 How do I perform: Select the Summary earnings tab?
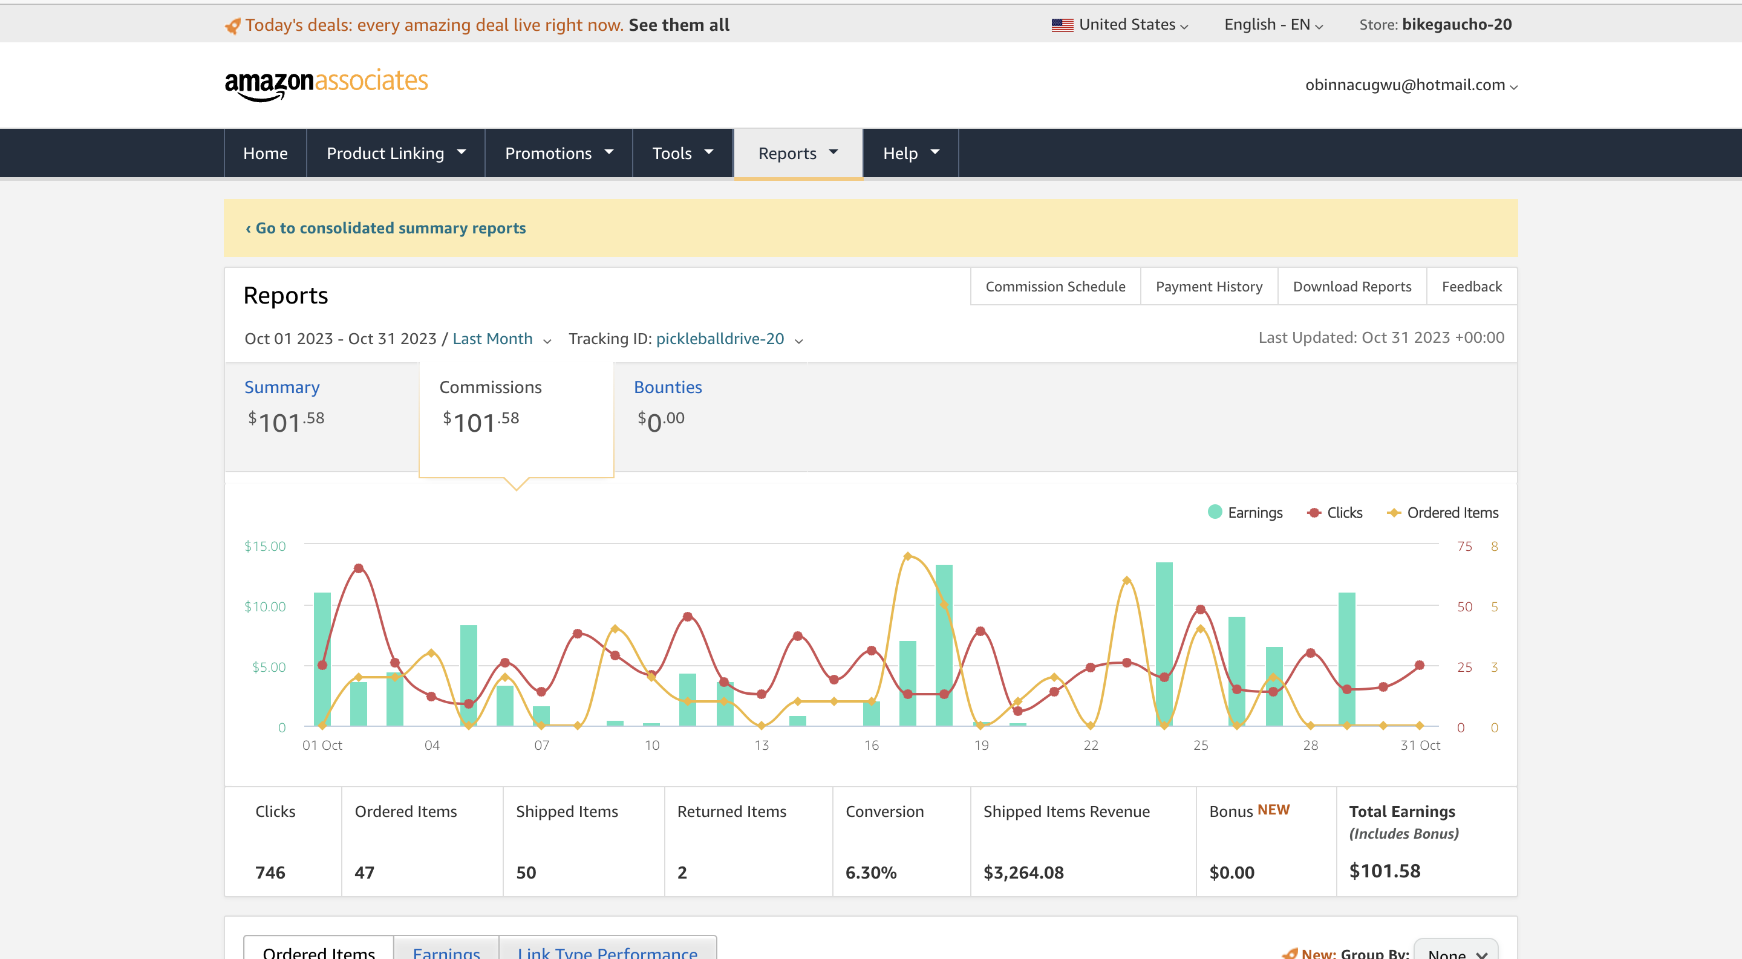click(322, 417)
